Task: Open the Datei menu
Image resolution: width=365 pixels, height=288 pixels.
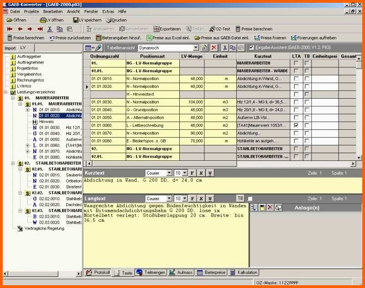Action: click(15, 11)
